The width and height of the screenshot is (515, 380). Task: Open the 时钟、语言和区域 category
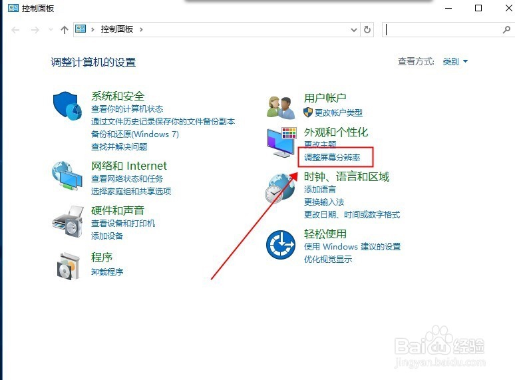pyautogui.click(x=347, y=177)
